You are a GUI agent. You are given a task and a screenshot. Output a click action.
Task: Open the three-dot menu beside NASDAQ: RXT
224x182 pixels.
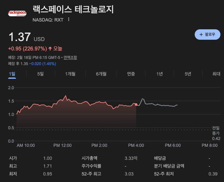69,19
